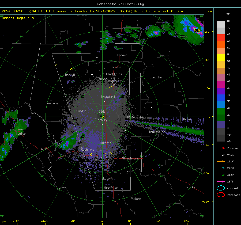Click the Calgary city label
241x225 pixels.
click(104, 157)
